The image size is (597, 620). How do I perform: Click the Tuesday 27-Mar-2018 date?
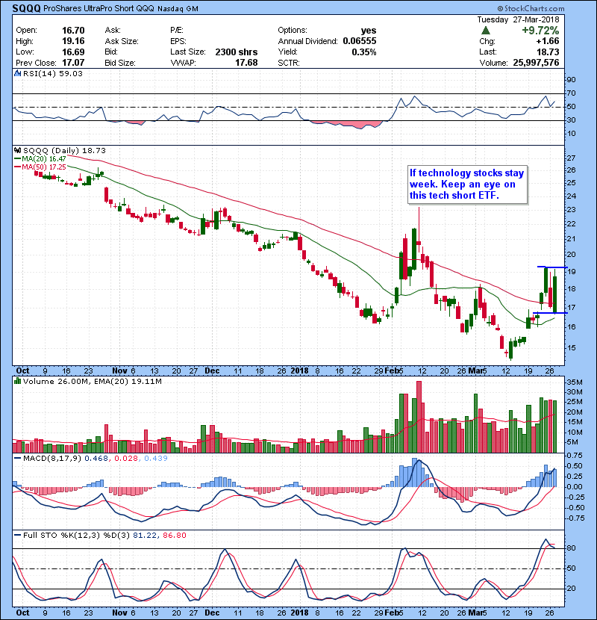pyautogui.click(x=518, y=19)
